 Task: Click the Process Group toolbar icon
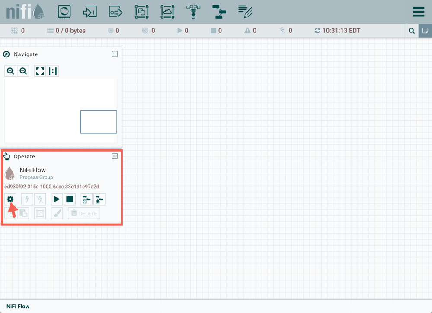[x=141, y=12]
